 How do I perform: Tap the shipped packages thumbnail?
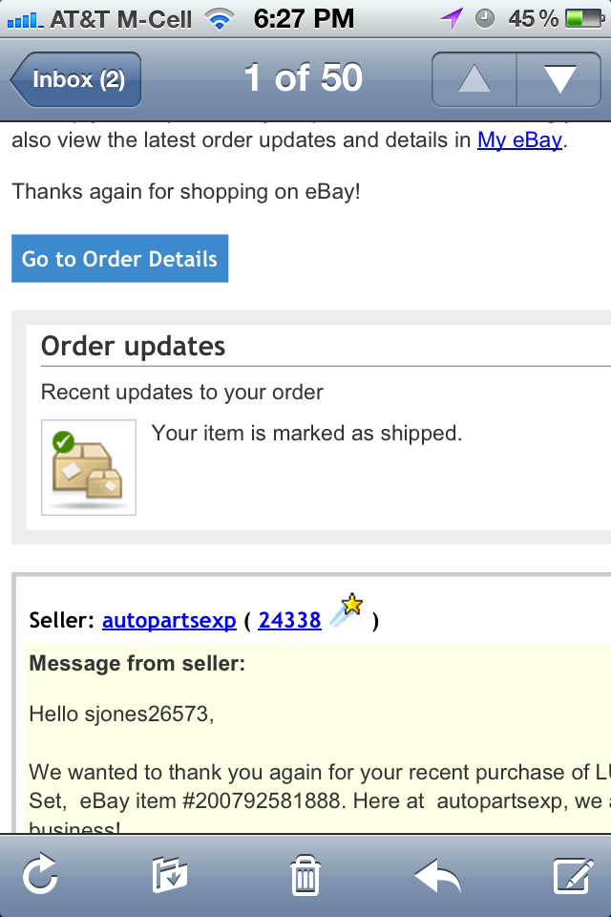88,467
